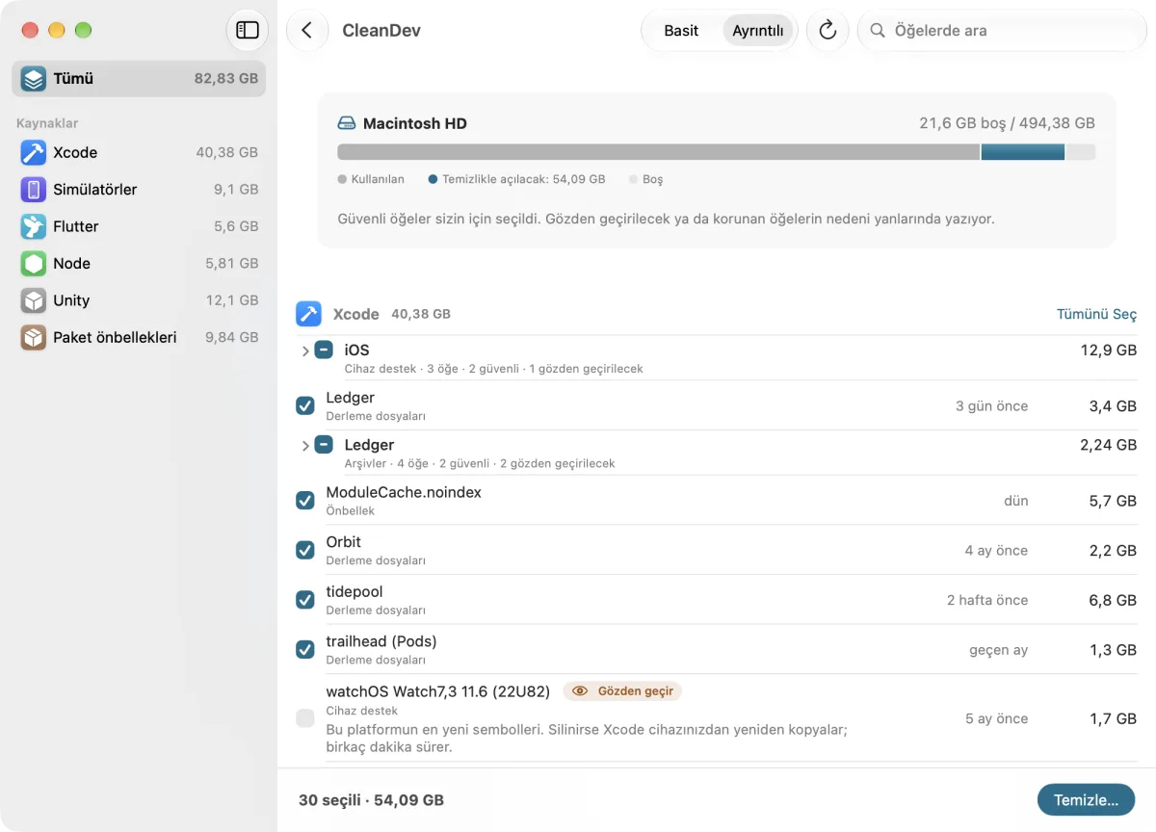Uncheck the tidepool checkbox
This screenshot has height=832, width=1156.
305,600
